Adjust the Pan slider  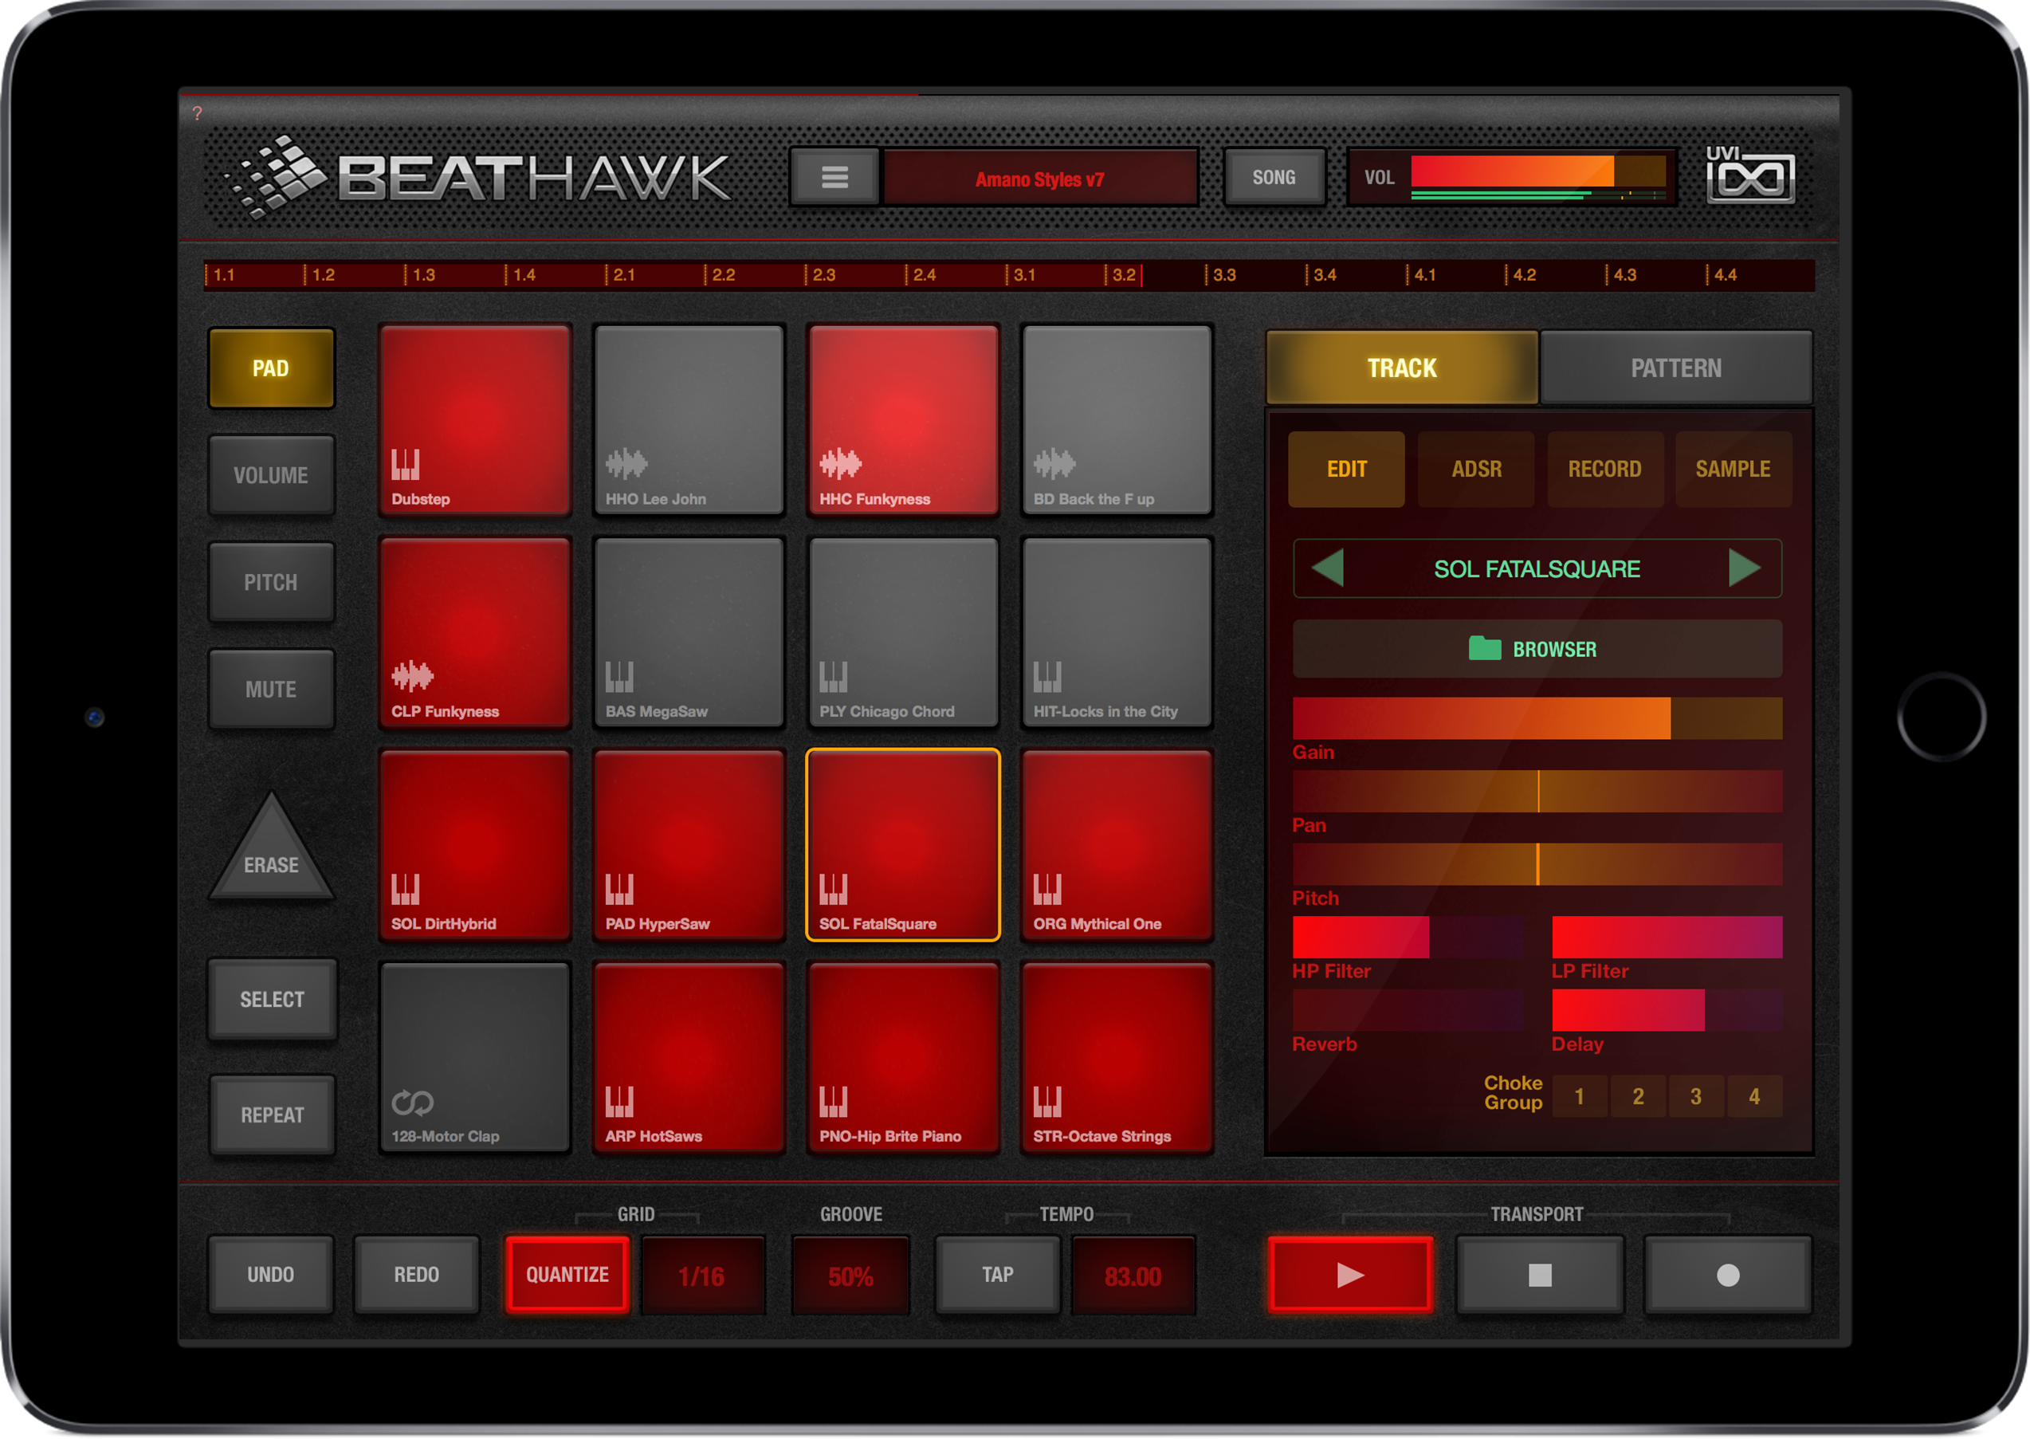[1537, 792]
